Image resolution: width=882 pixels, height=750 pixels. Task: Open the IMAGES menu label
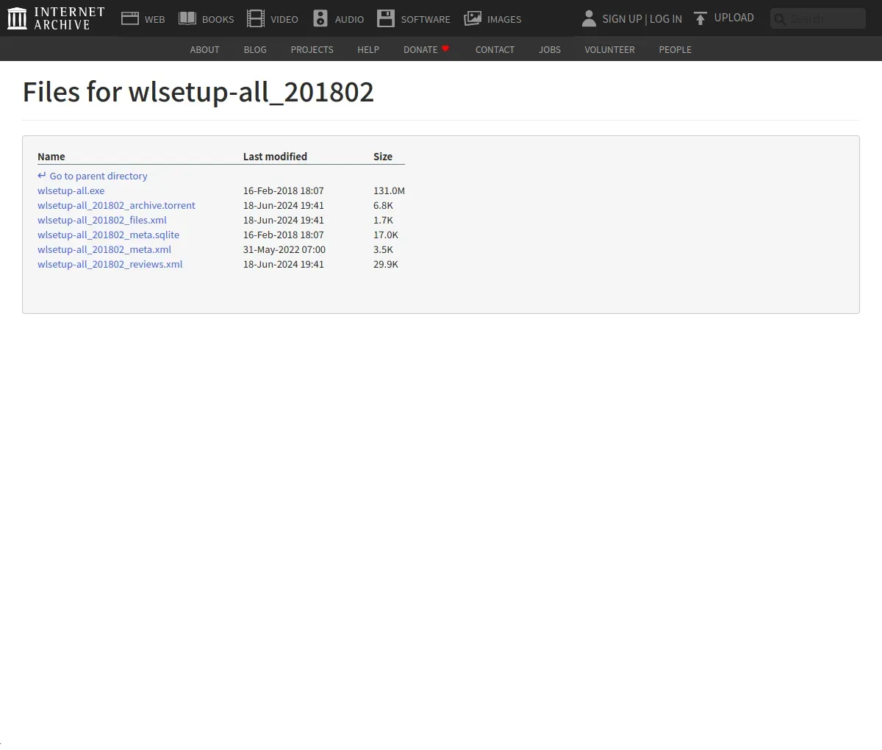pos(504,20)
